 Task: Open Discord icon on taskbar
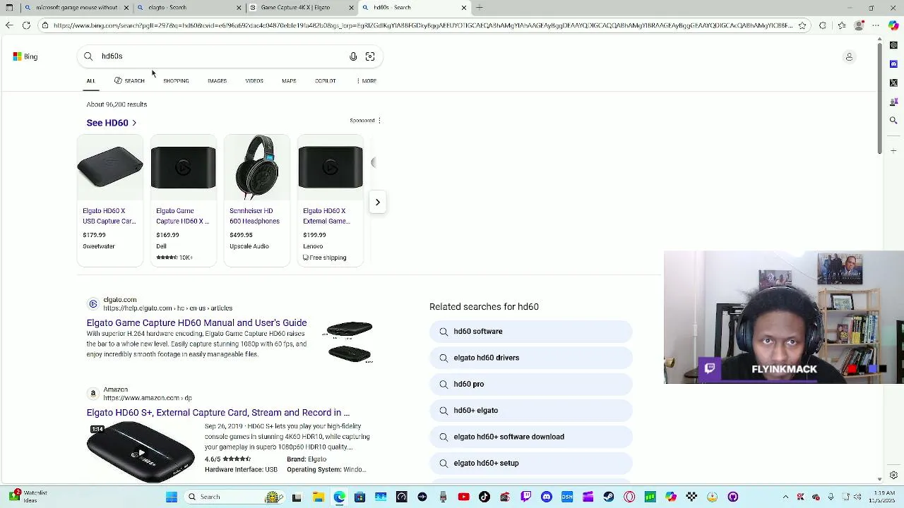(x=547, y=497)
